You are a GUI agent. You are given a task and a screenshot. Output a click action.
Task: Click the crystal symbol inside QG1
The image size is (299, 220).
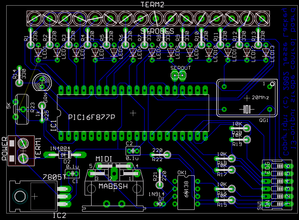coord(247,109)
